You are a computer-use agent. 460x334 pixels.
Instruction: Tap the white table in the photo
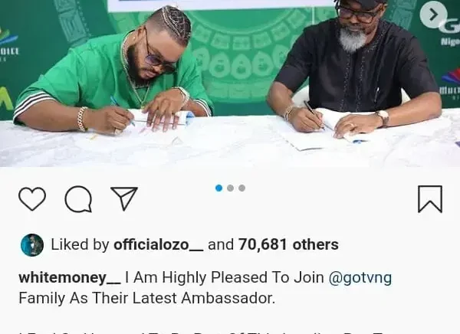pyautogui.click(x=230, y=144)
